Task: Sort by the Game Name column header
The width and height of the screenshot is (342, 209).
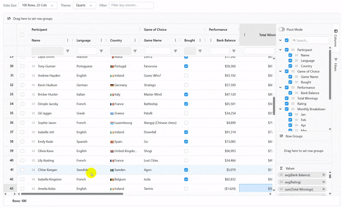Action: pos(153,40)
